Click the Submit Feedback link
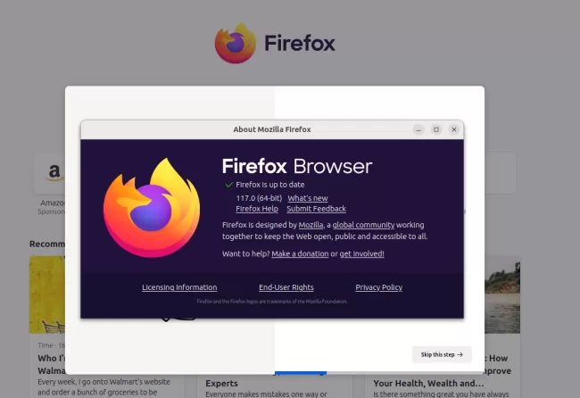Image resolution: width=580 pixels, height=398 pixels. coord(316,209)
